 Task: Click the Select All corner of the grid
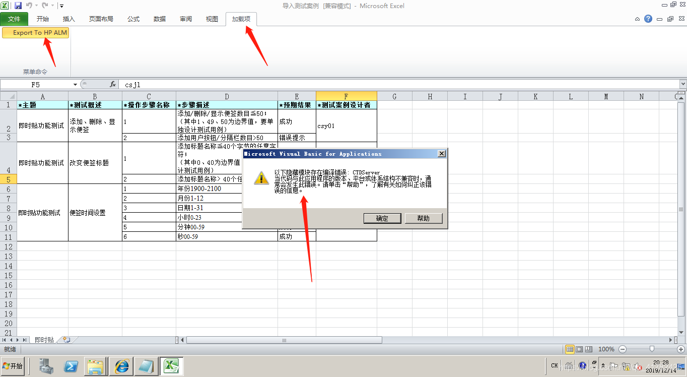9,96
